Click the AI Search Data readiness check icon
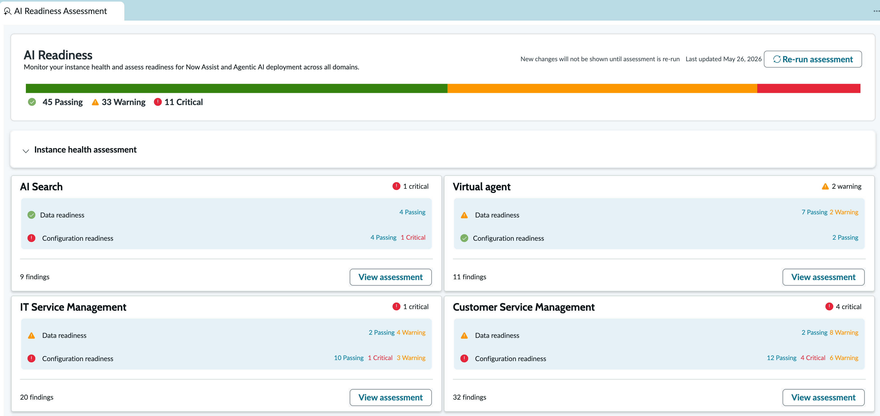Image resolution: width=880 pixels, height=416 pixels. click(x=31, y=215)
